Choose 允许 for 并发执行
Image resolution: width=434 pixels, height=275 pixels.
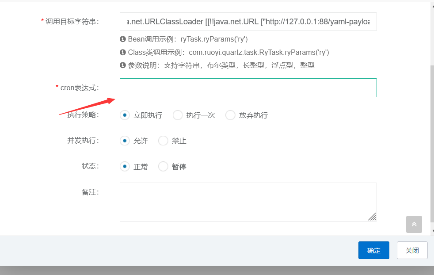click(125, 141)
